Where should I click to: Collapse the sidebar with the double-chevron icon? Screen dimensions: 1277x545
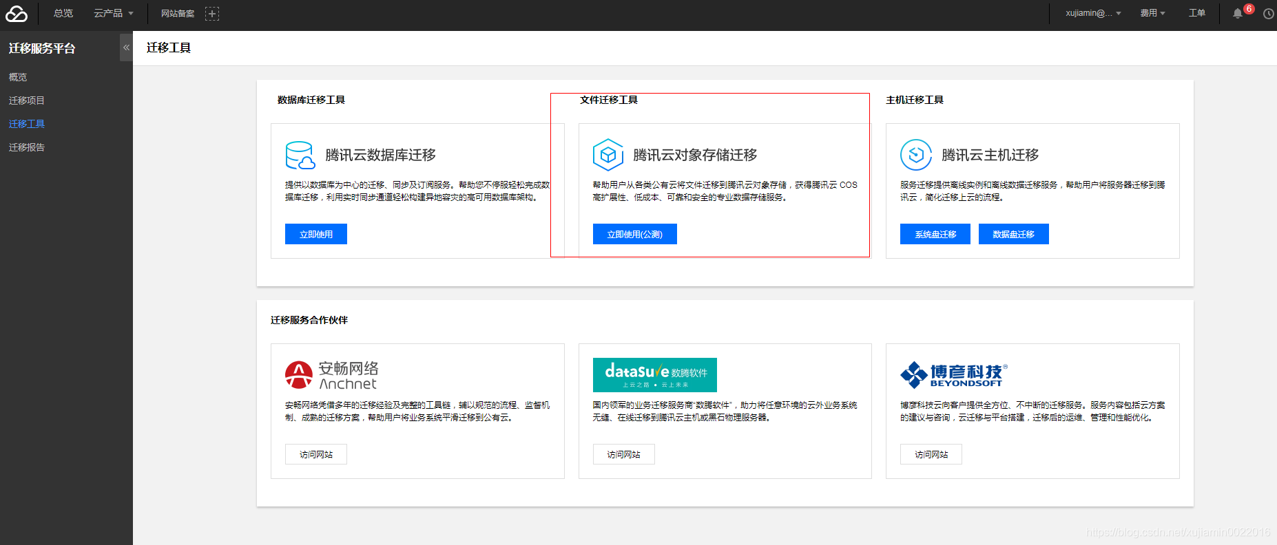[x=126, y=47]
